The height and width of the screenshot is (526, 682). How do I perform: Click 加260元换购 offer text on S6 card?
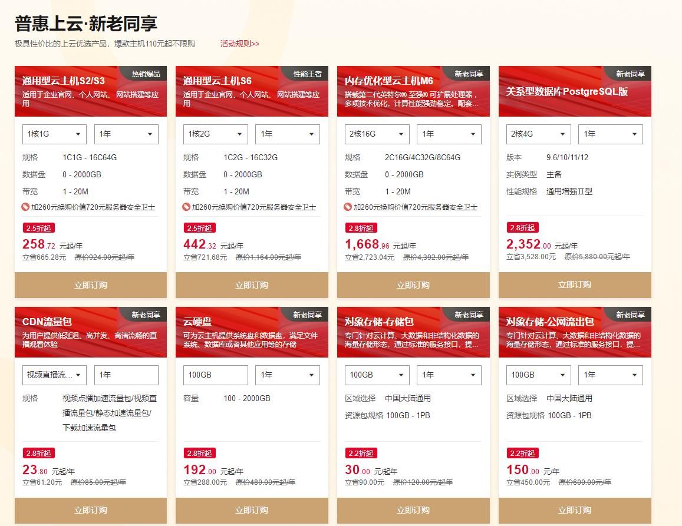coord(254,207)
